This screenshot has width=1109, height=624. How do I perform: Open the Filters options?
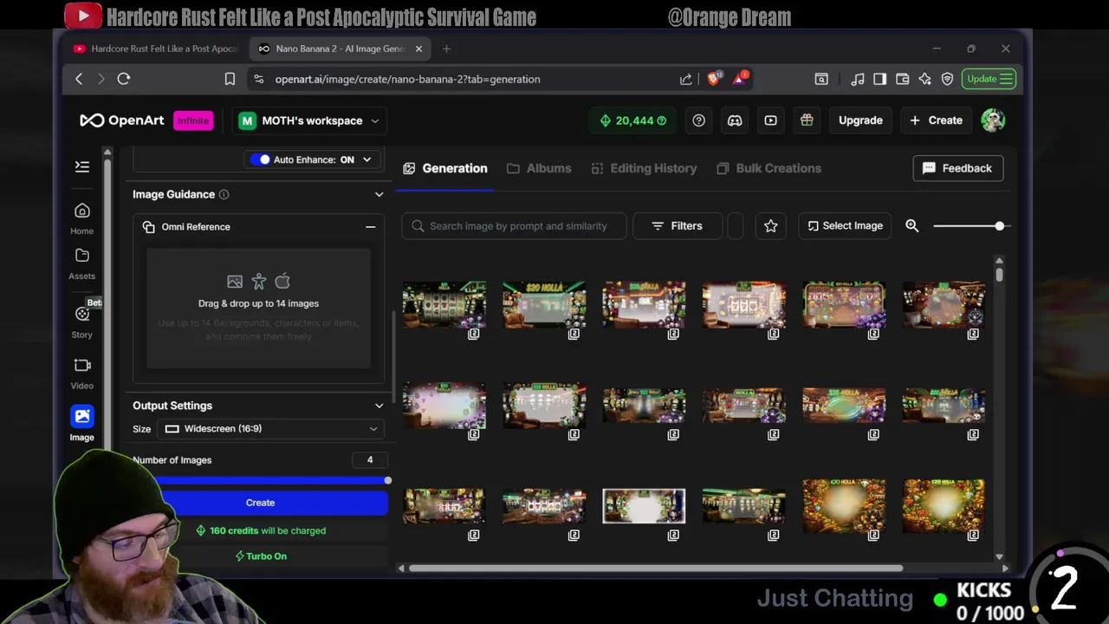pyautogui.click(x=678, y=225)
